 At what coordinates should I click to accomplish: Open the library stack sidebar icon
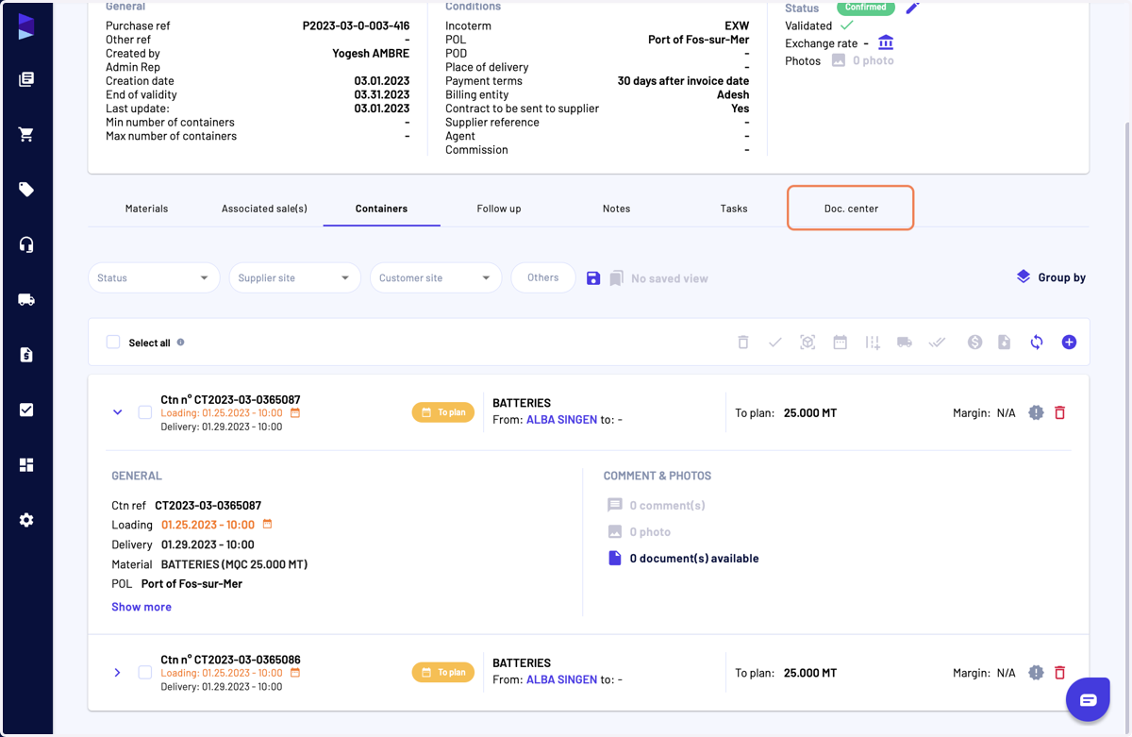(26, 79)
